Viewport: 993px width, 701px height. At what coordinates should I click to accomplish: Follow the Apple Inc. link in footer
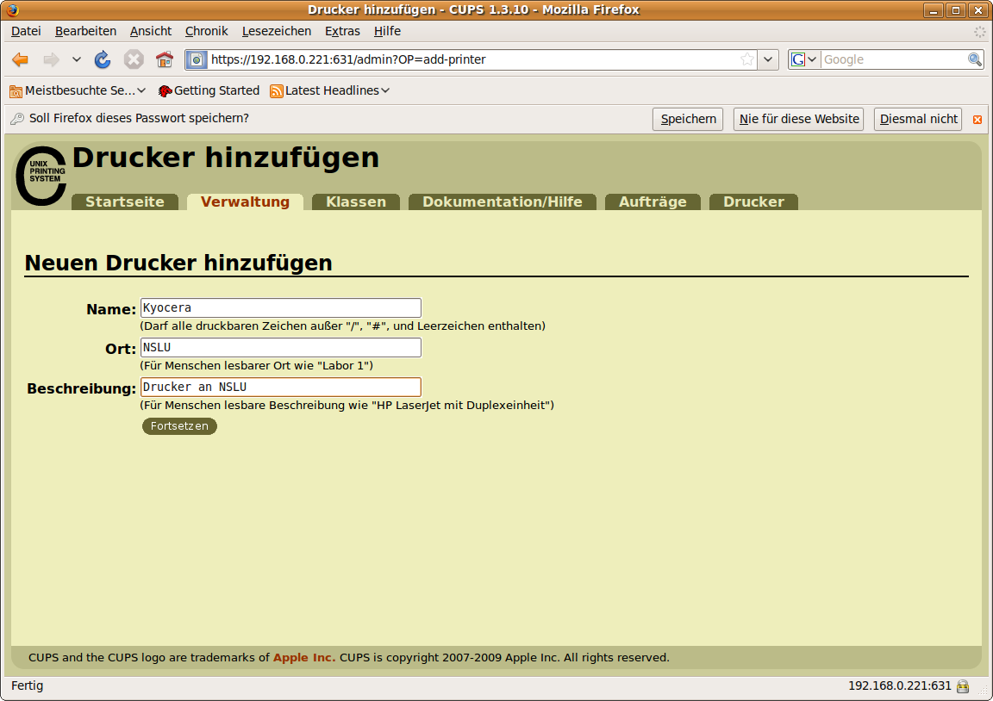304,657
